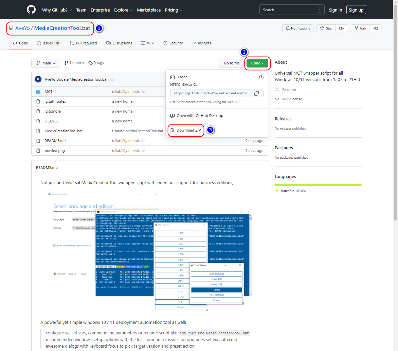Screen dimensions: 398x351
Task: Open the main branch selector
Action: (x=46, y=63)
